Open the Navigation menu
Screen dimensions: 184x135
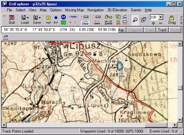tap(96, 10)
